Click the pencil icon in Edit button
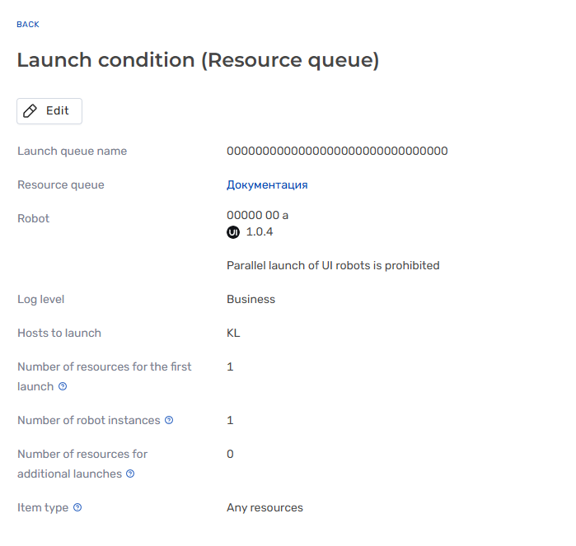Screen dimensions: 576x546 coord(30,111)
